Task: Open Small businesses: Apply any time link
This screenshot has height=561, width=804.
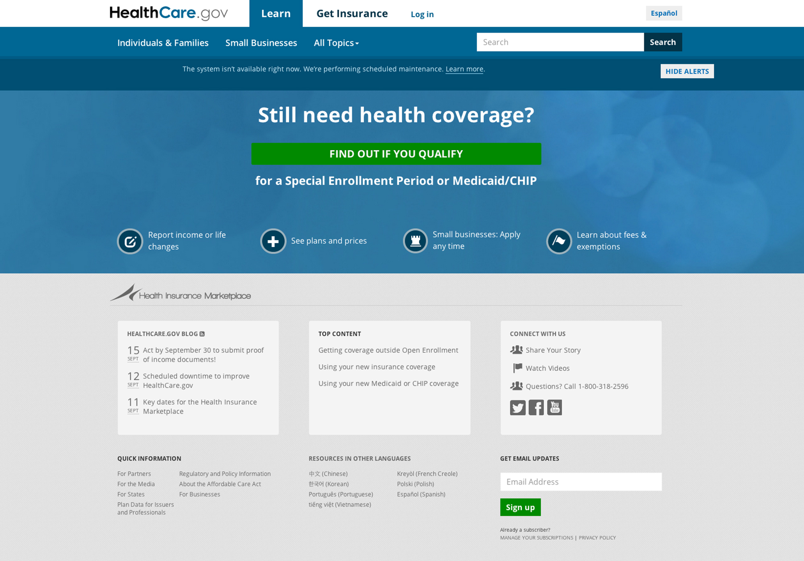Action: point(476,240)
